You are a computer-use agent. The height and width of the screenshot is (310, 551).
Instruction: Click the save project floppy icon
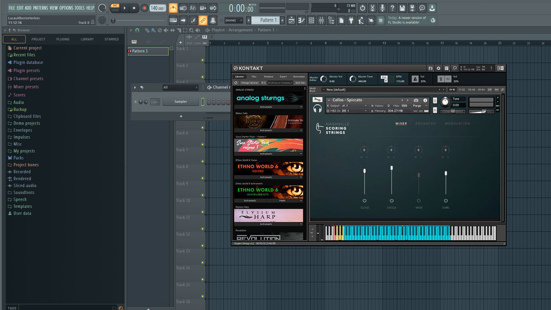[402, 8]
